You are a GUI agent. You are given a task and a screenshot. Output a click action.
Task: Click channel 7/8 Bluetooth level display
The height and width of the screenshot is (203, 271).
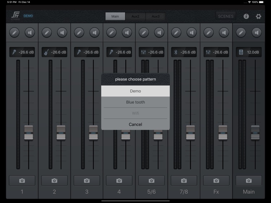coord(184,52)
